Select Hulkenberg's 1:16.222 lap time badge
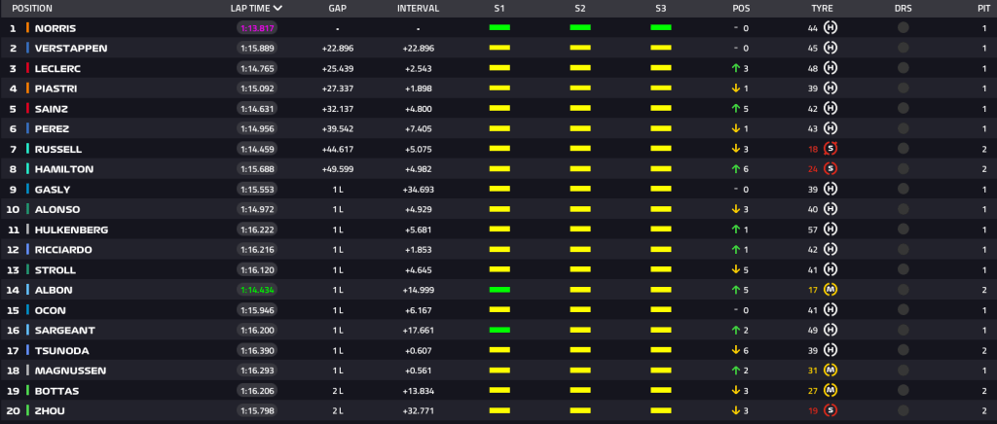This screenshot has width=997, height=424. tap(257, 230)
